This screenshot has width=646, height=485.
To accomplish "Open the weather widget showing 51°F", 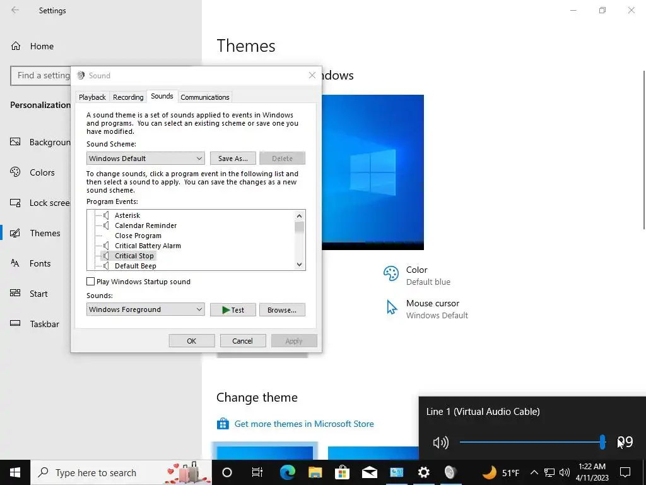I will click(x=500, y=472).
